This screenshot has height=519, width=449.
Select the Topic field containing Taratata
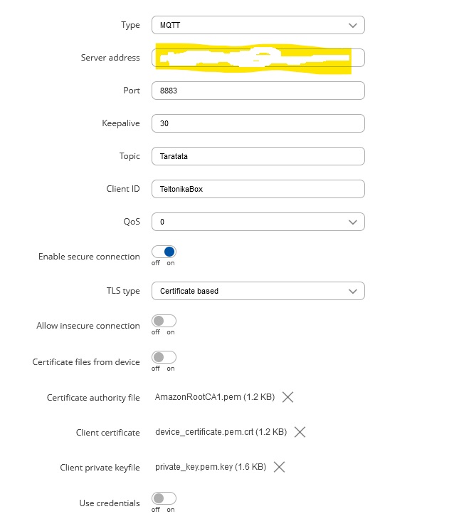click(258, 156)
